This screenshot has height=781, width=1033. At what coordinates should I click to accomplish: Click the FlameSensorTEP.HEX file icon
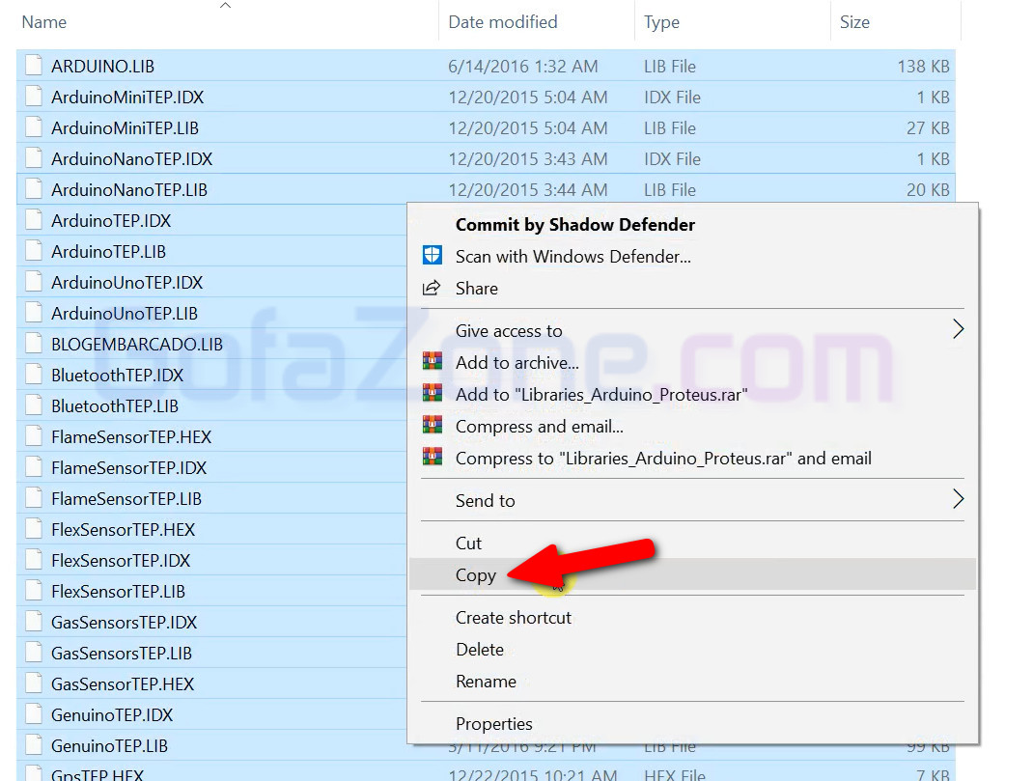[x=35, y=437]
